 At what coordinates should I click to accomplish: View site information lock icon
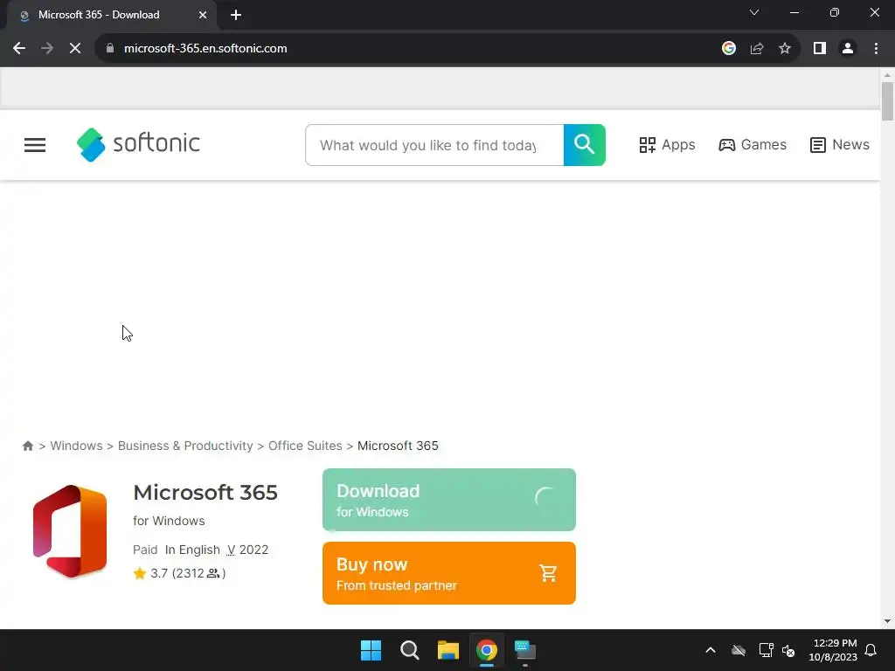110,49
